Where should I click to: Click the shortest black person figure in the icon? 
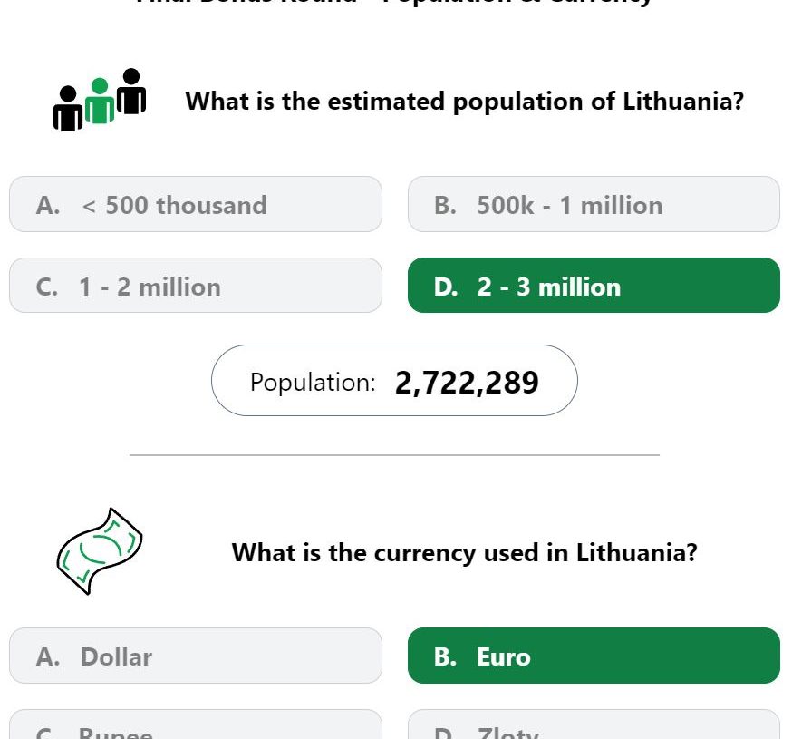pyautogui.click(x=68, y=109)
